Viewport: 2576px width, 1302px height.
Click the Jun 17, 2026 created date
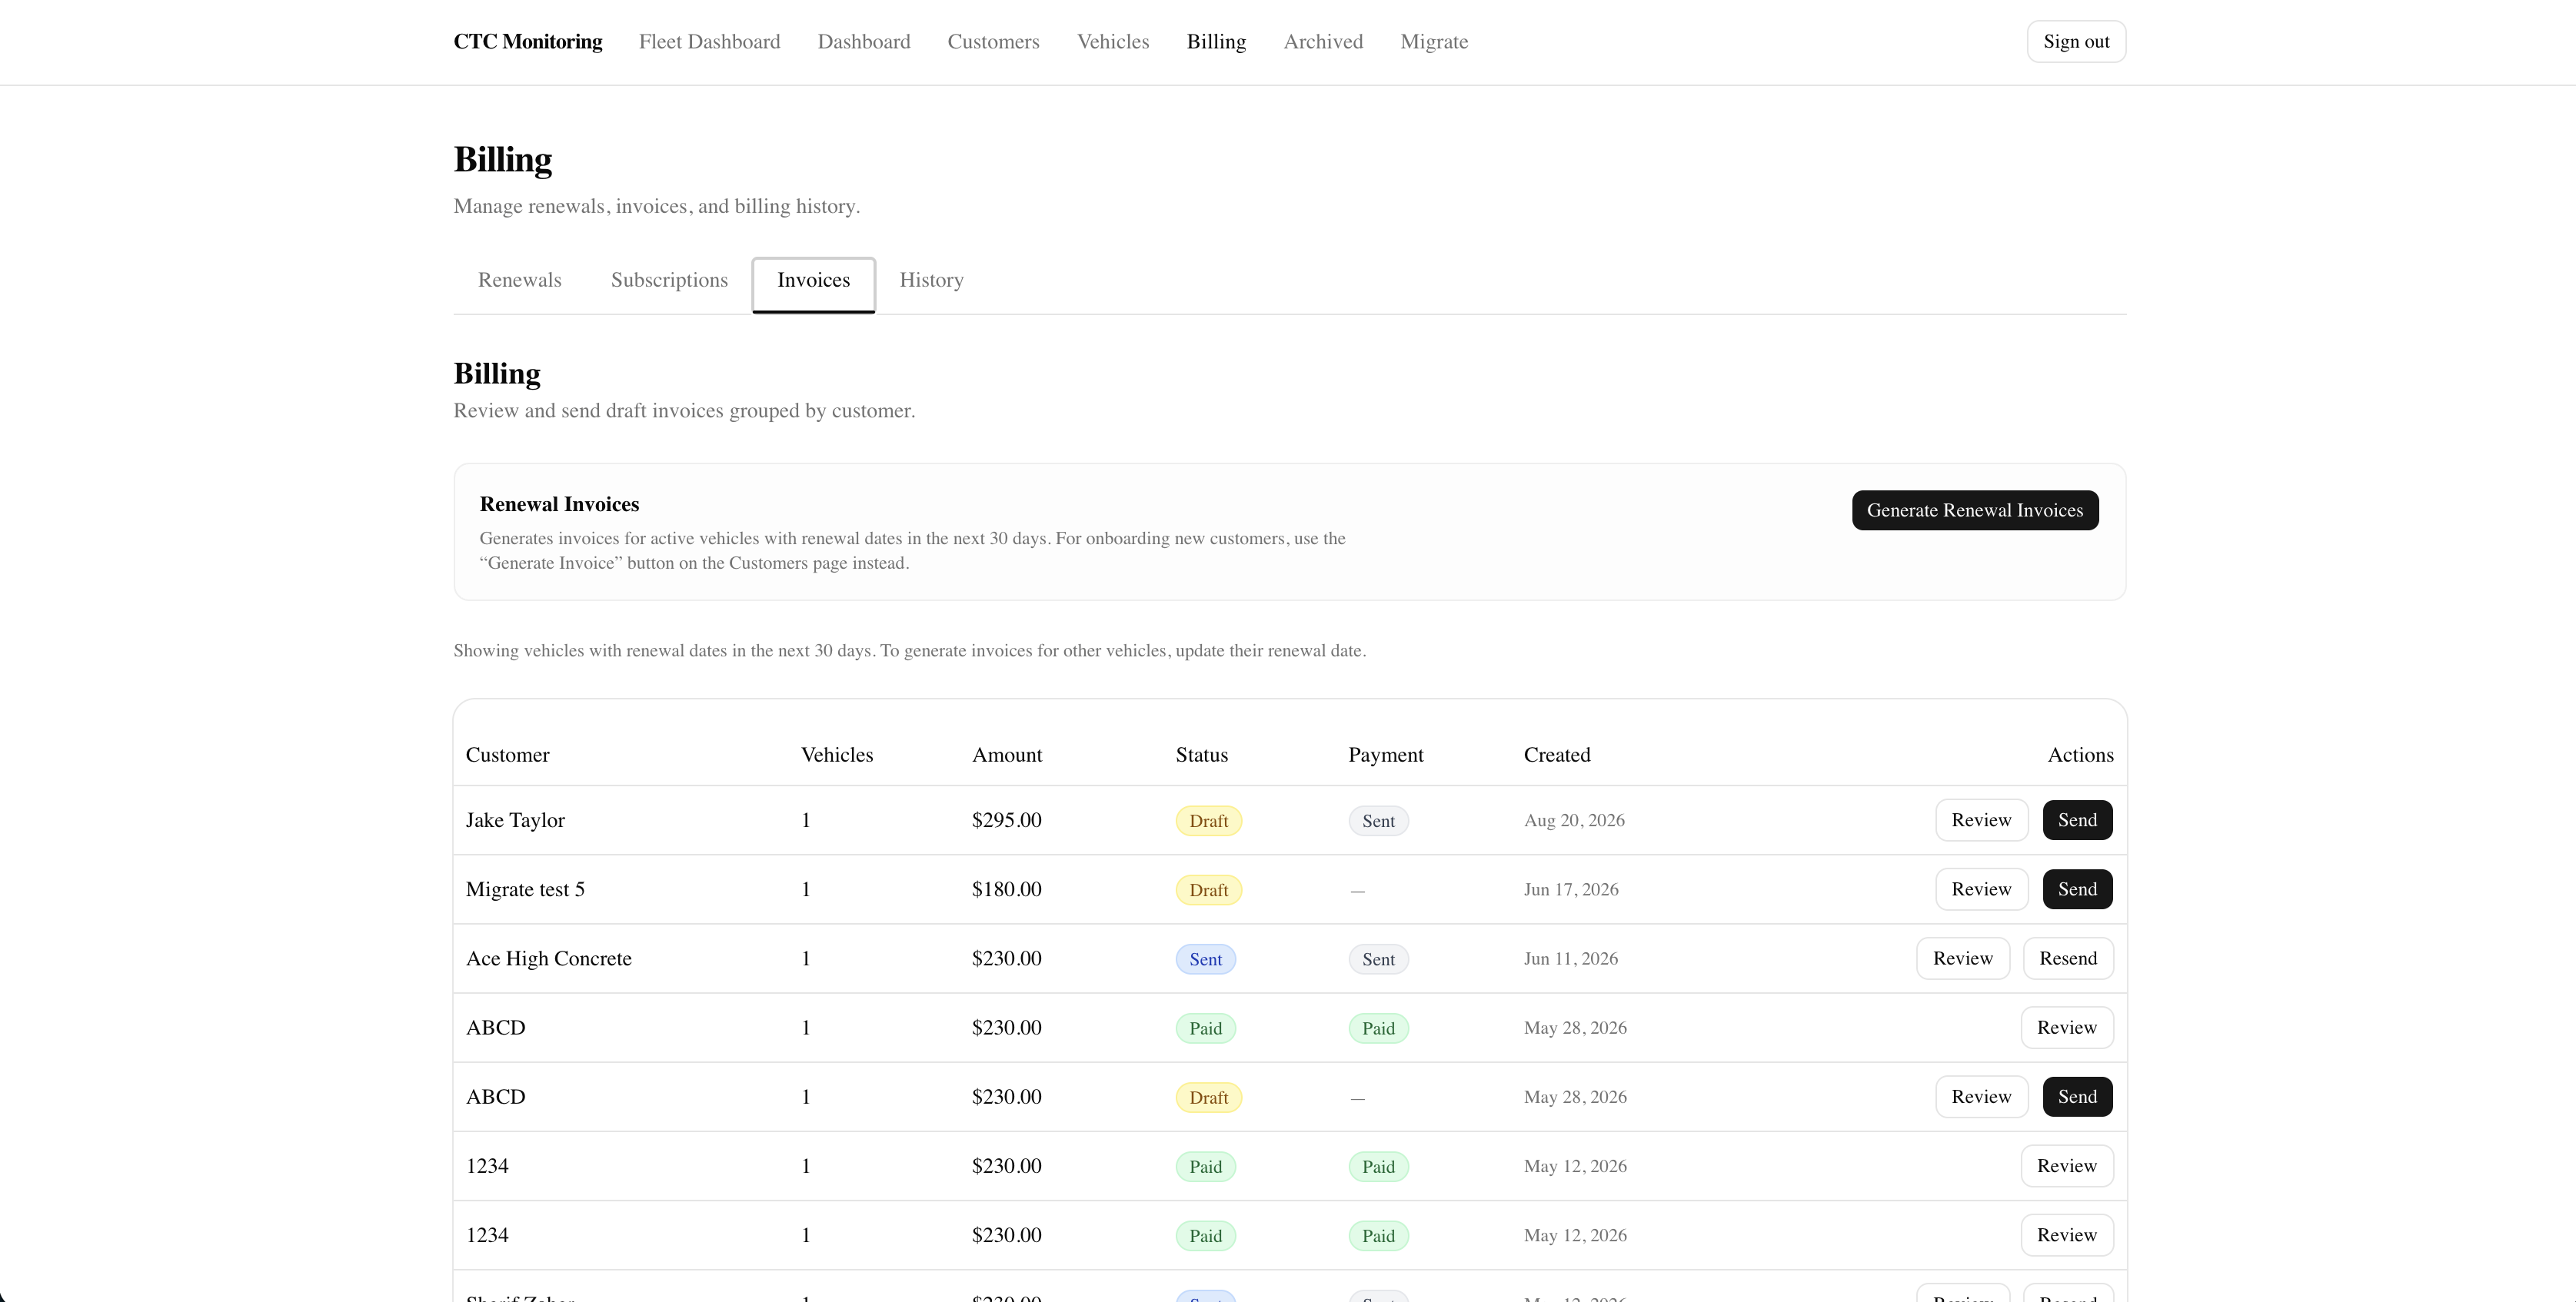click(1571, 889)
